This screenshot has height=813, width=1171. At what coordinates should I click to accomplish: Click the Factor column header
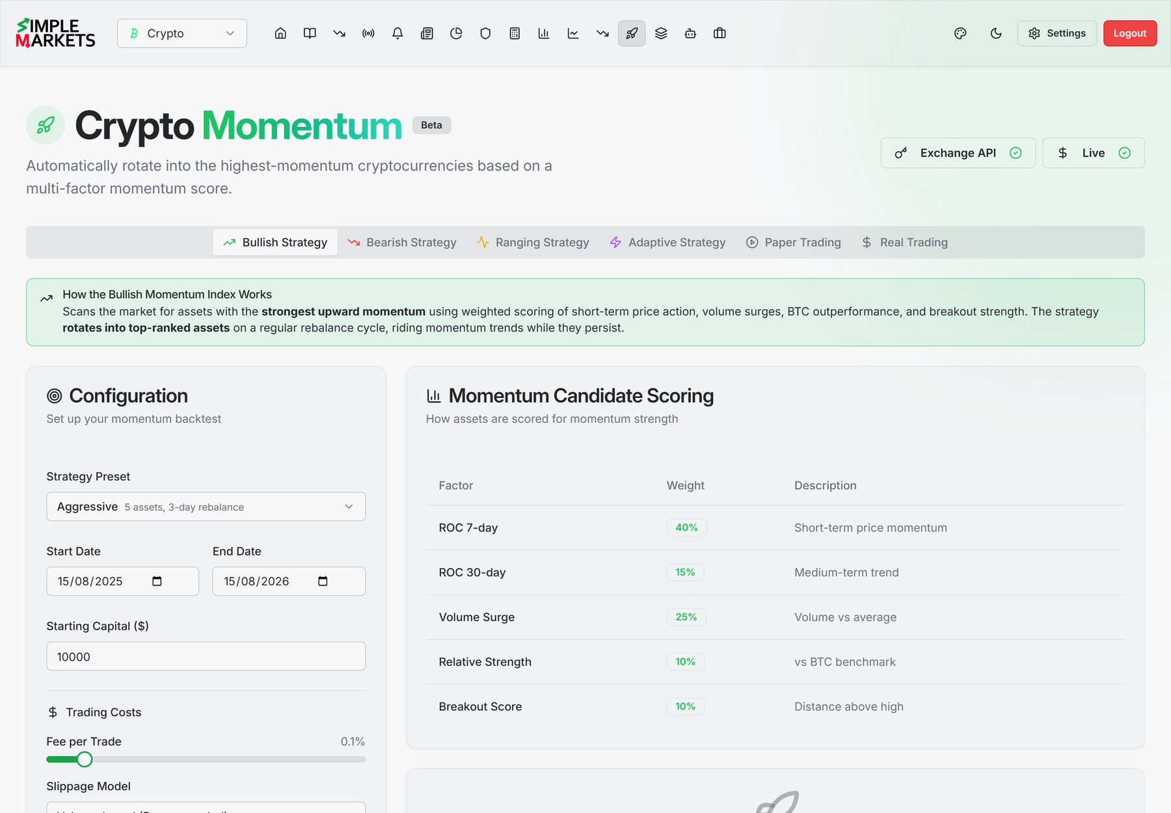455,485
